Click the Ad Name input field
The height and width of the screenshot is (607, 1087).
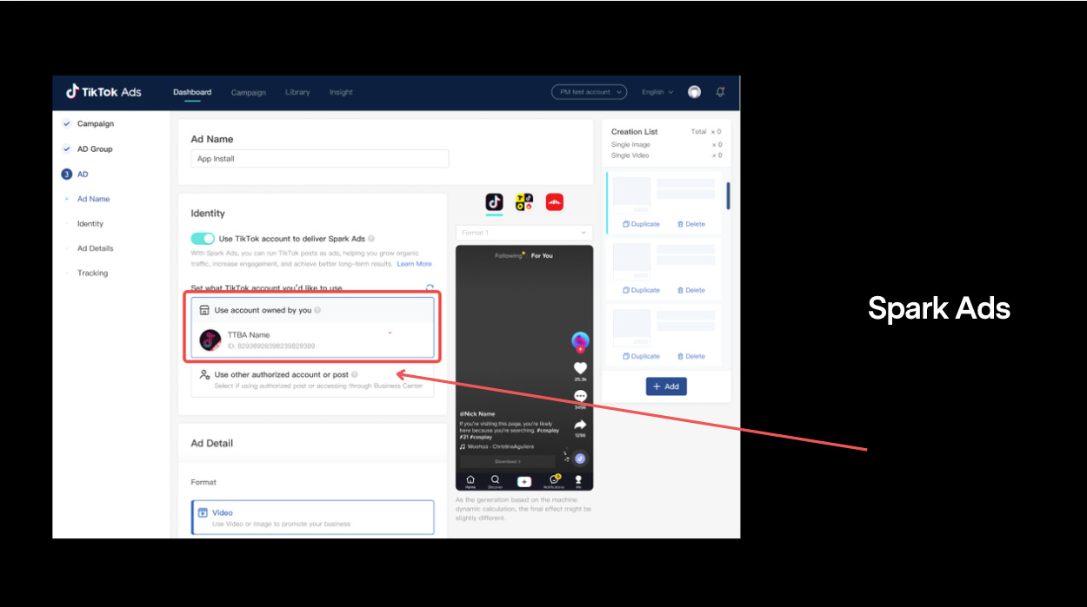[x=320, y=159]
